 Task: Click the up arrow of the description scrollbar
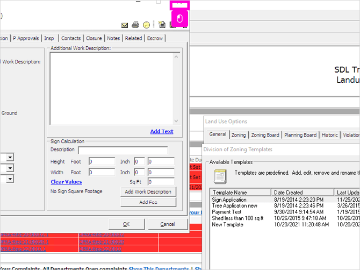176,57
